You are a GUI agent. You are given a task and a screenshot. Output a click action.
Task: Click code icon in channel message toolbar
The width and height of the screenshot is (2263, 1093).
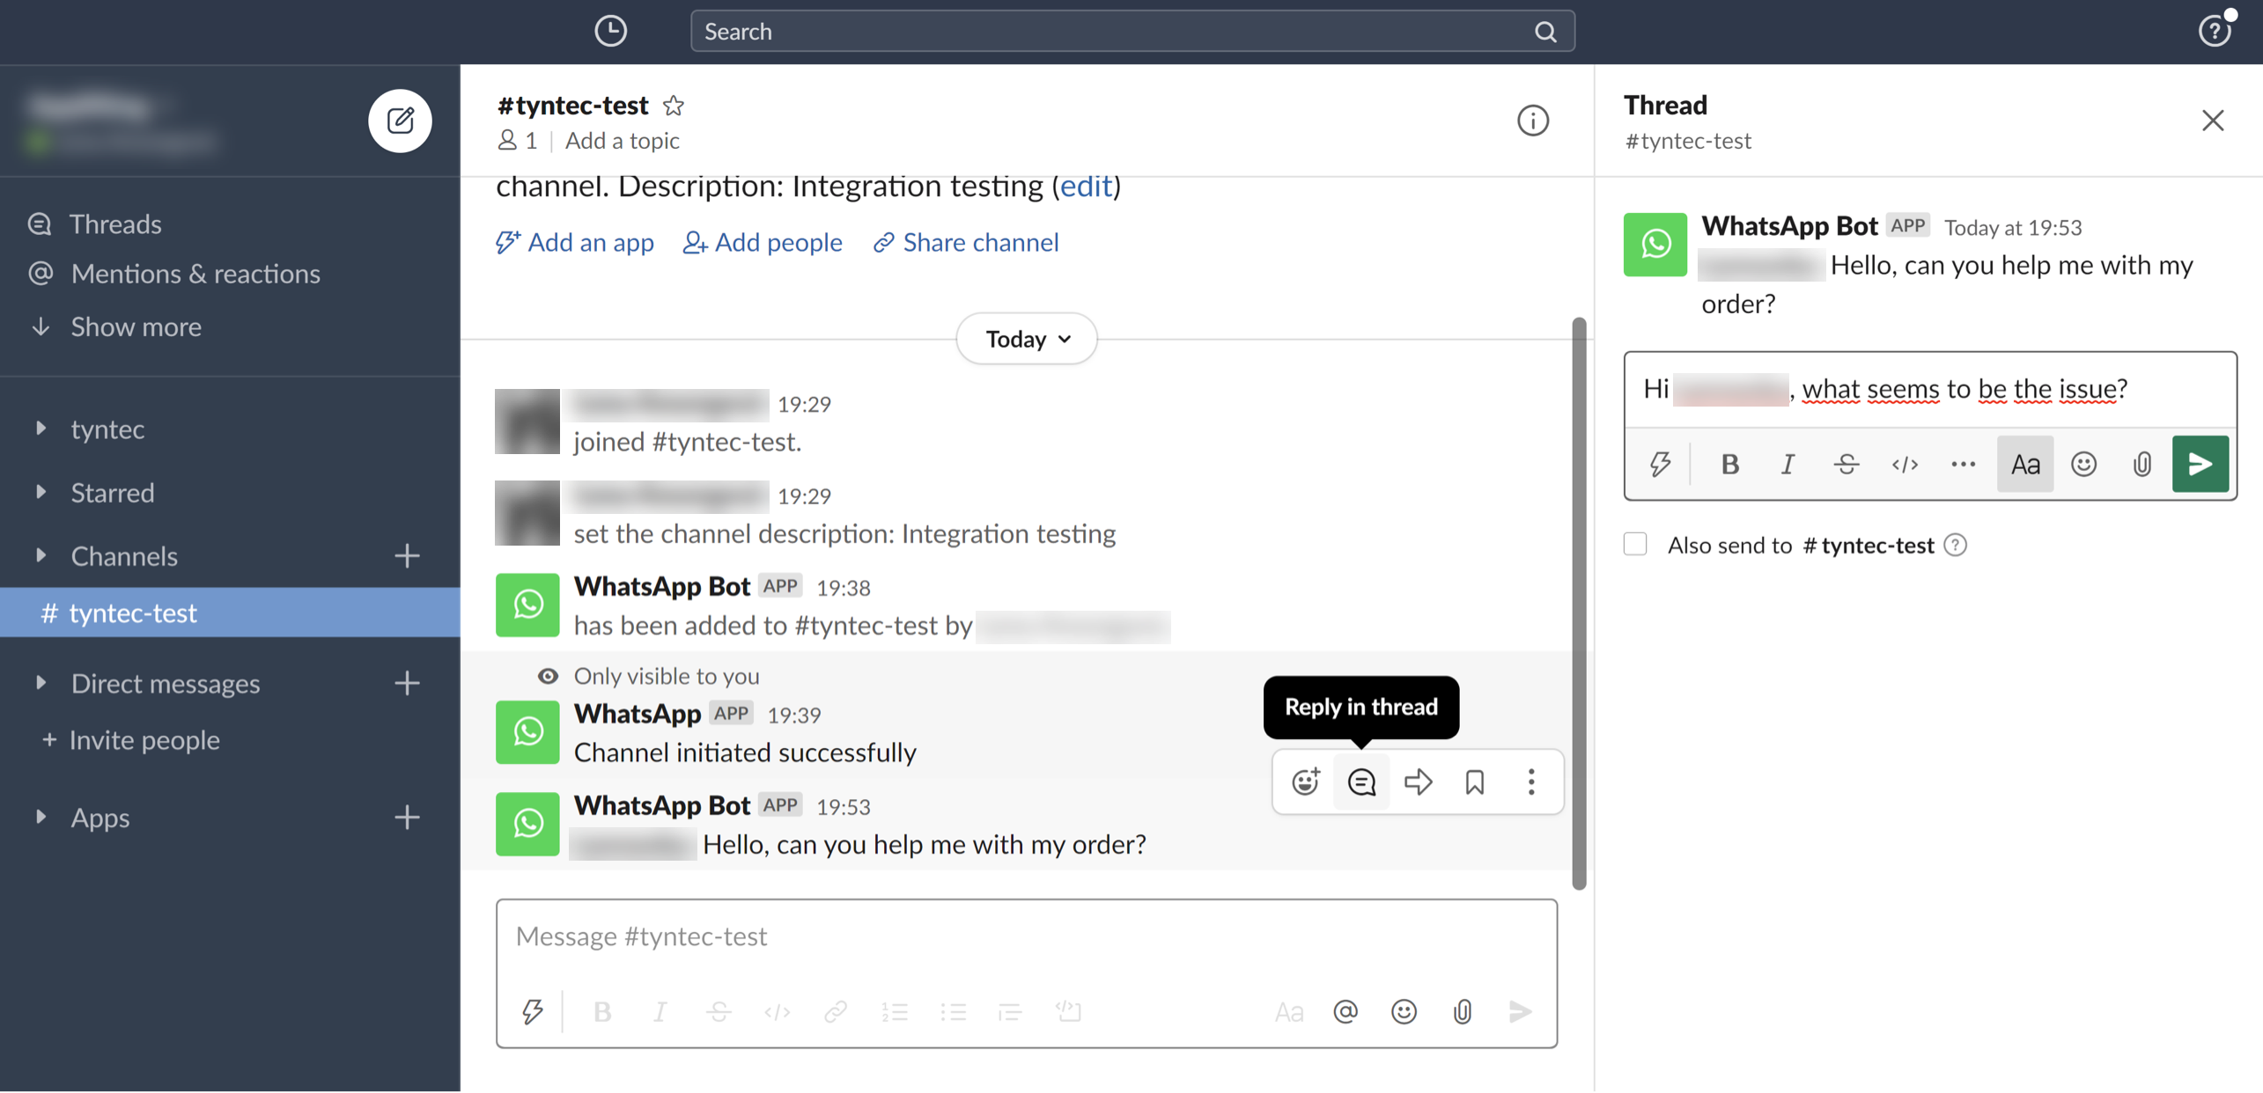[x=777, y=1011]
